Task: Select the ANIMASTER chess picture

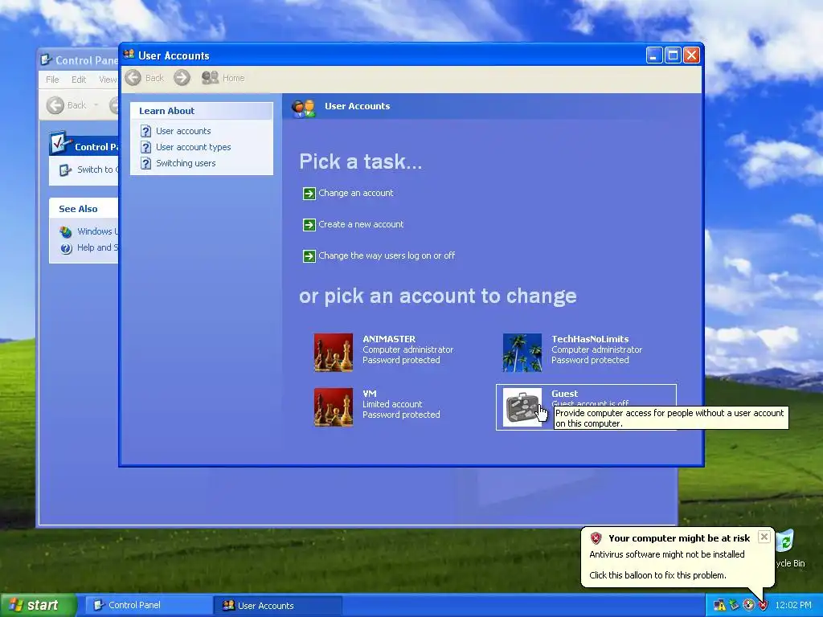Action: (334, 353)
